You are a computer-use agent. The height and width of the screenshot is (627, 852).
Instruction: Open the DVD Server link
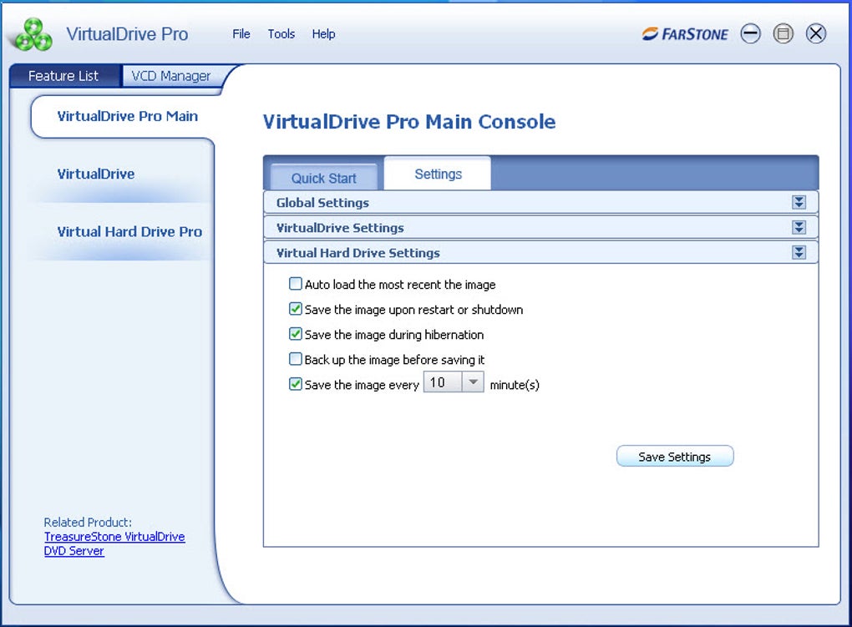coord(74,551)
